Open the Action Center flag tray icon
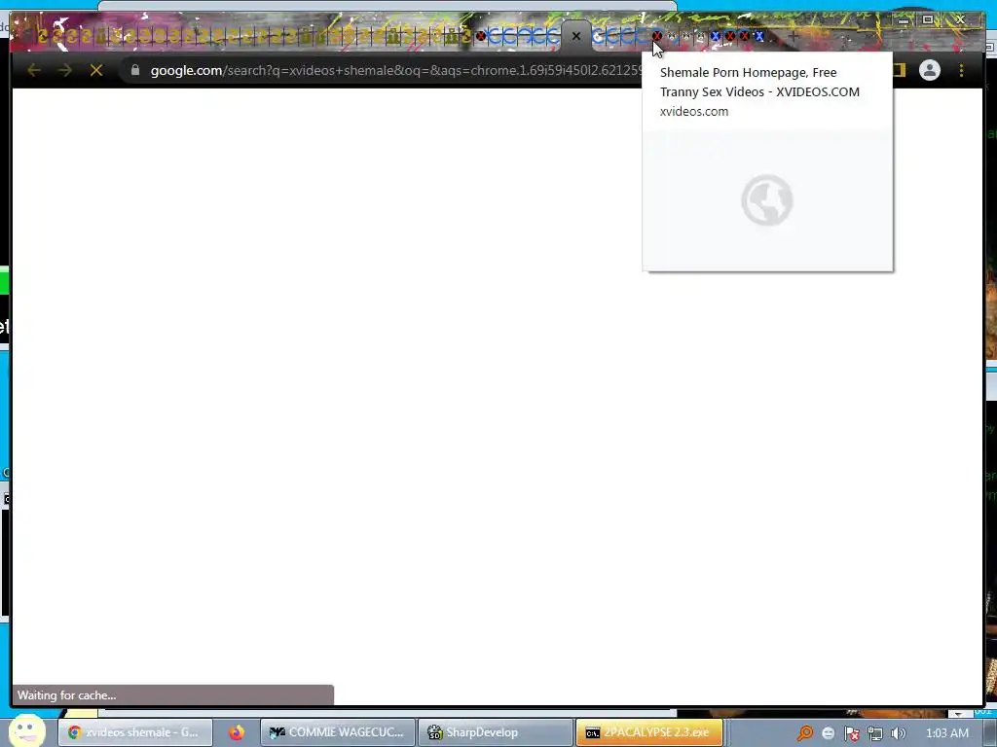 coord(851,733)
